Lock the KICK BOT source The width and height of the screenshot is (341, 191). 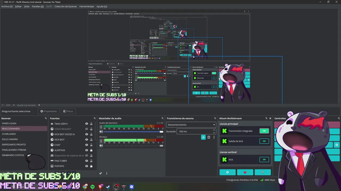tap(91, 140)
